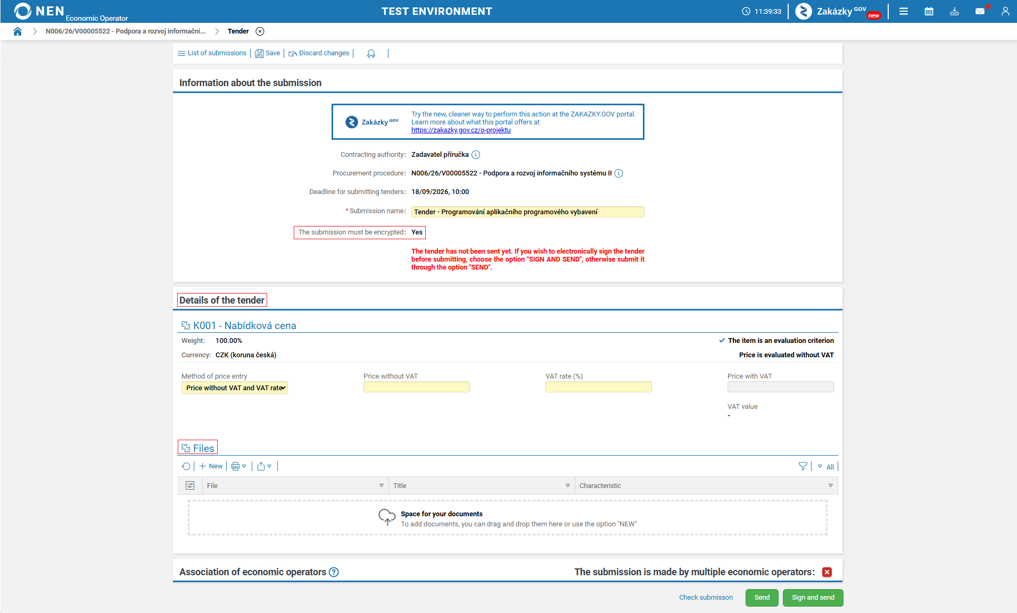Open File column filter arrow

point(382,485)
